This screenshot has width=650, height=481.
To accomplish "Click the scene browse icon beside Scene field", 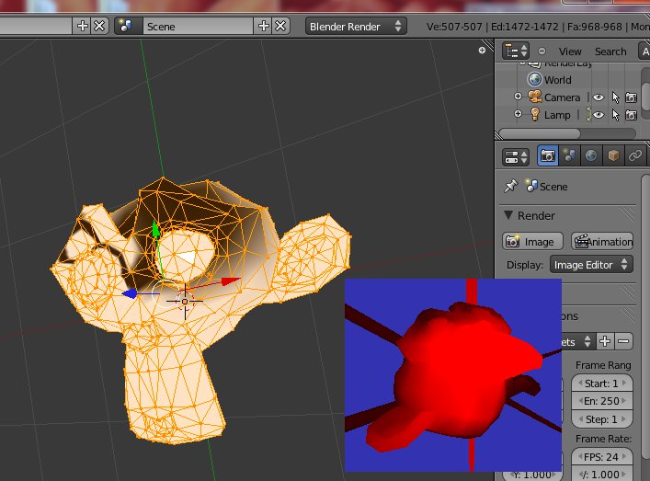I will click(126, 26).
